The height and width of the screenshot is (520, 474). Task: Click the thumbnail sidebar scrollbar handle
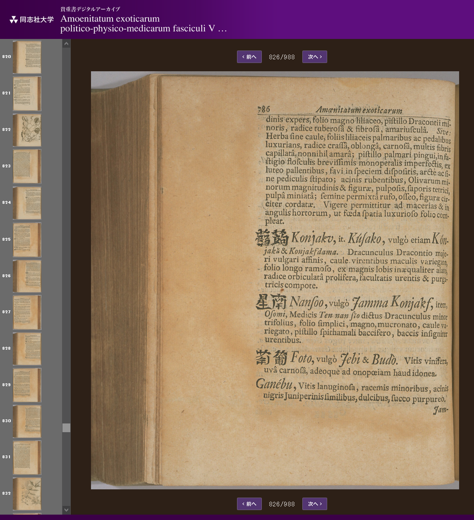pyautogui.click(x=66, y=428)
